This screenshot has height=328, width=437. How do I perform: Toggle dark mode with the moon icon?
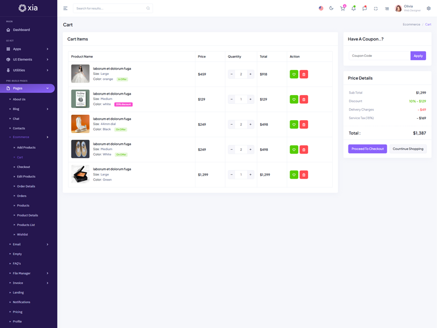[x=332, y=8]
